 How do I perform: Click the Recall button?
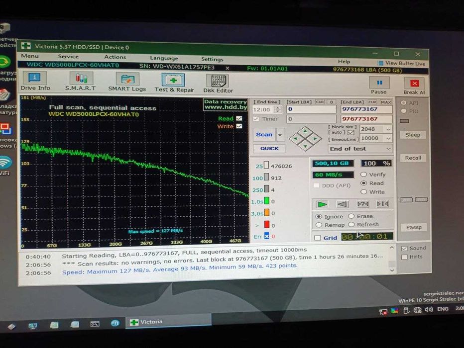coord(413,158)
